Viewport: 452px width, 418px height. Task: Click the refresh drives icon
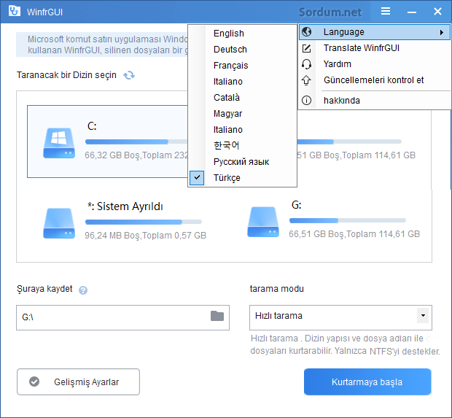tap(129, 75)
